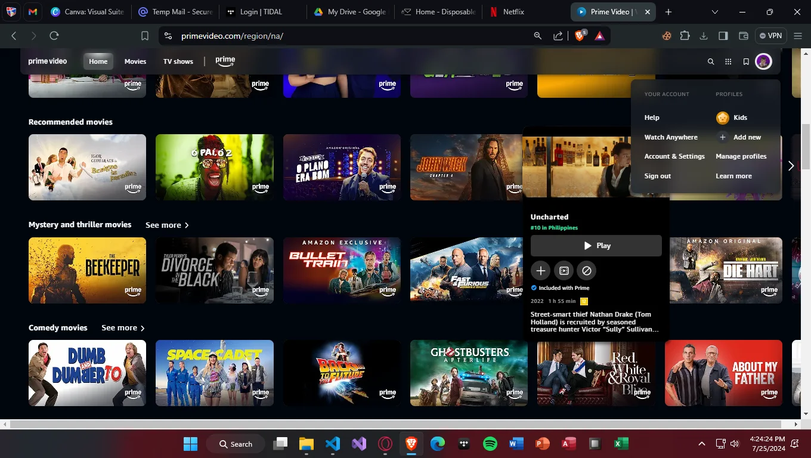Open the John Wick Chapter 4 thumbnail

[x=466, y=167]
